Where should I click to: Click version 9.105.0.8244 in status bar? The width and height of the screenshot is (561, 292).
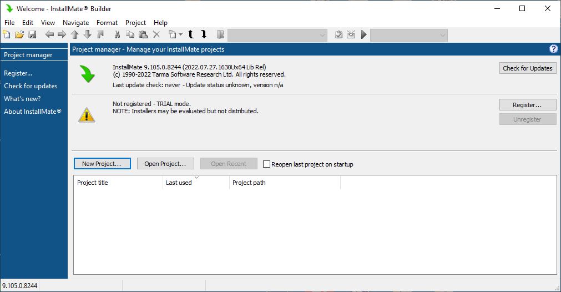pyautogui.click(x=19, y=285)
